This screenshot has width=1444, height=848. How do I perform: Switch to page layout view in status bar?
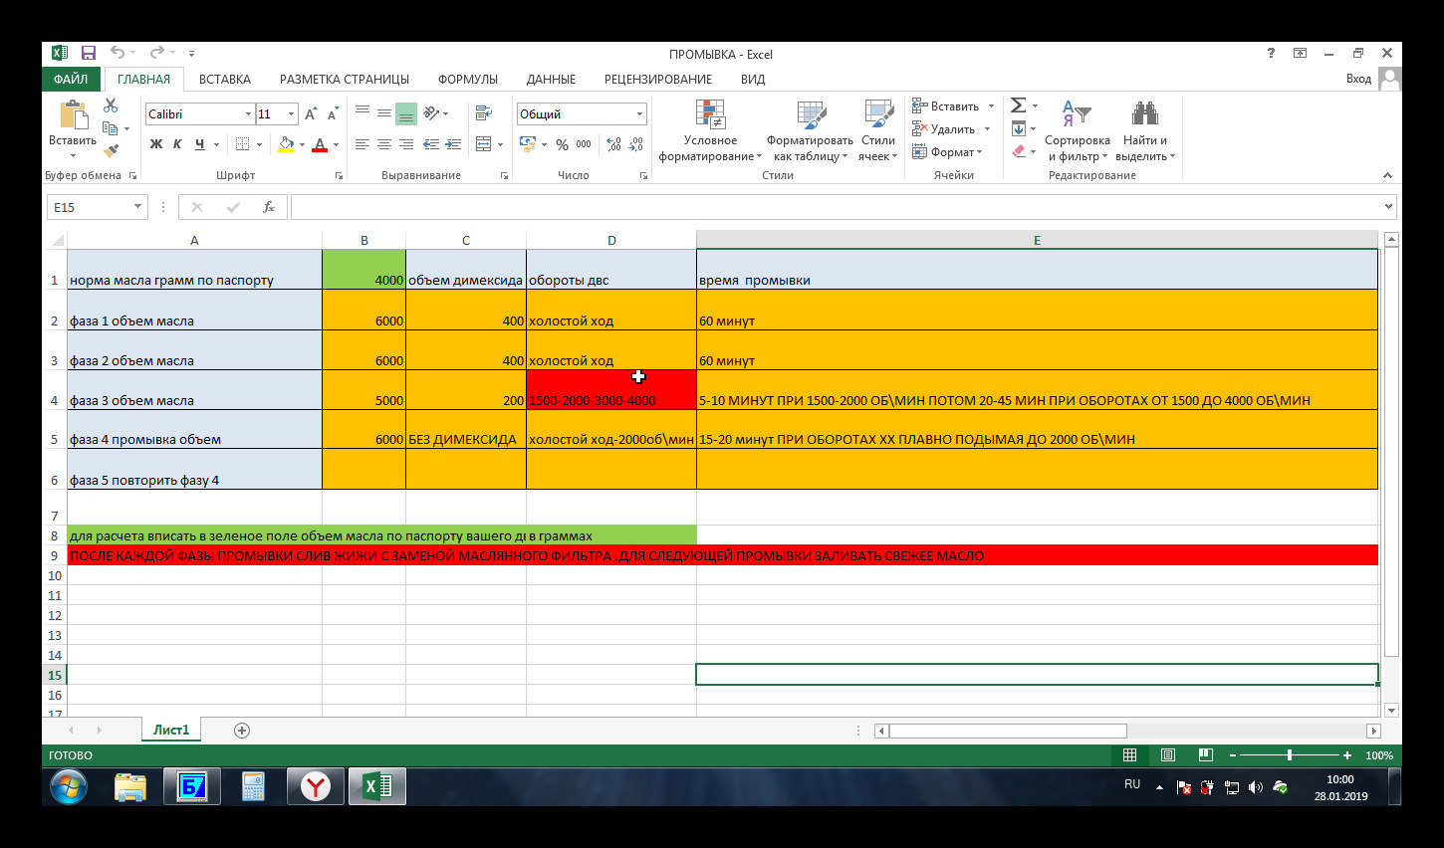[x=1168, y=755]
